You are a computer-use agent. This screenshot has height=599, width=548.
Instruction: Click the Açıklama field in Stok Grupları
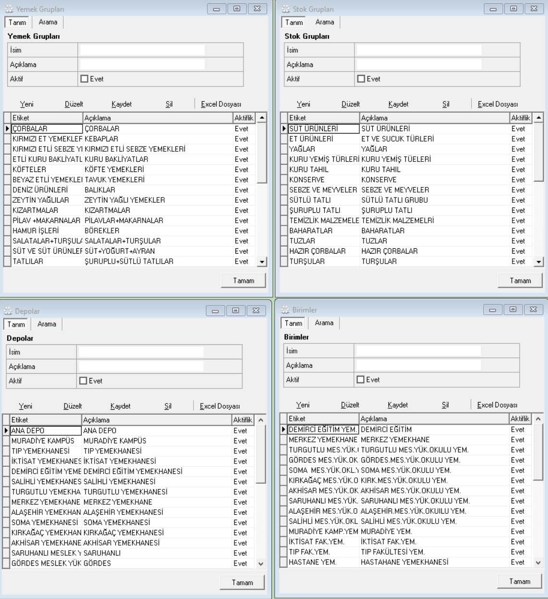click(x=419, y=64)
